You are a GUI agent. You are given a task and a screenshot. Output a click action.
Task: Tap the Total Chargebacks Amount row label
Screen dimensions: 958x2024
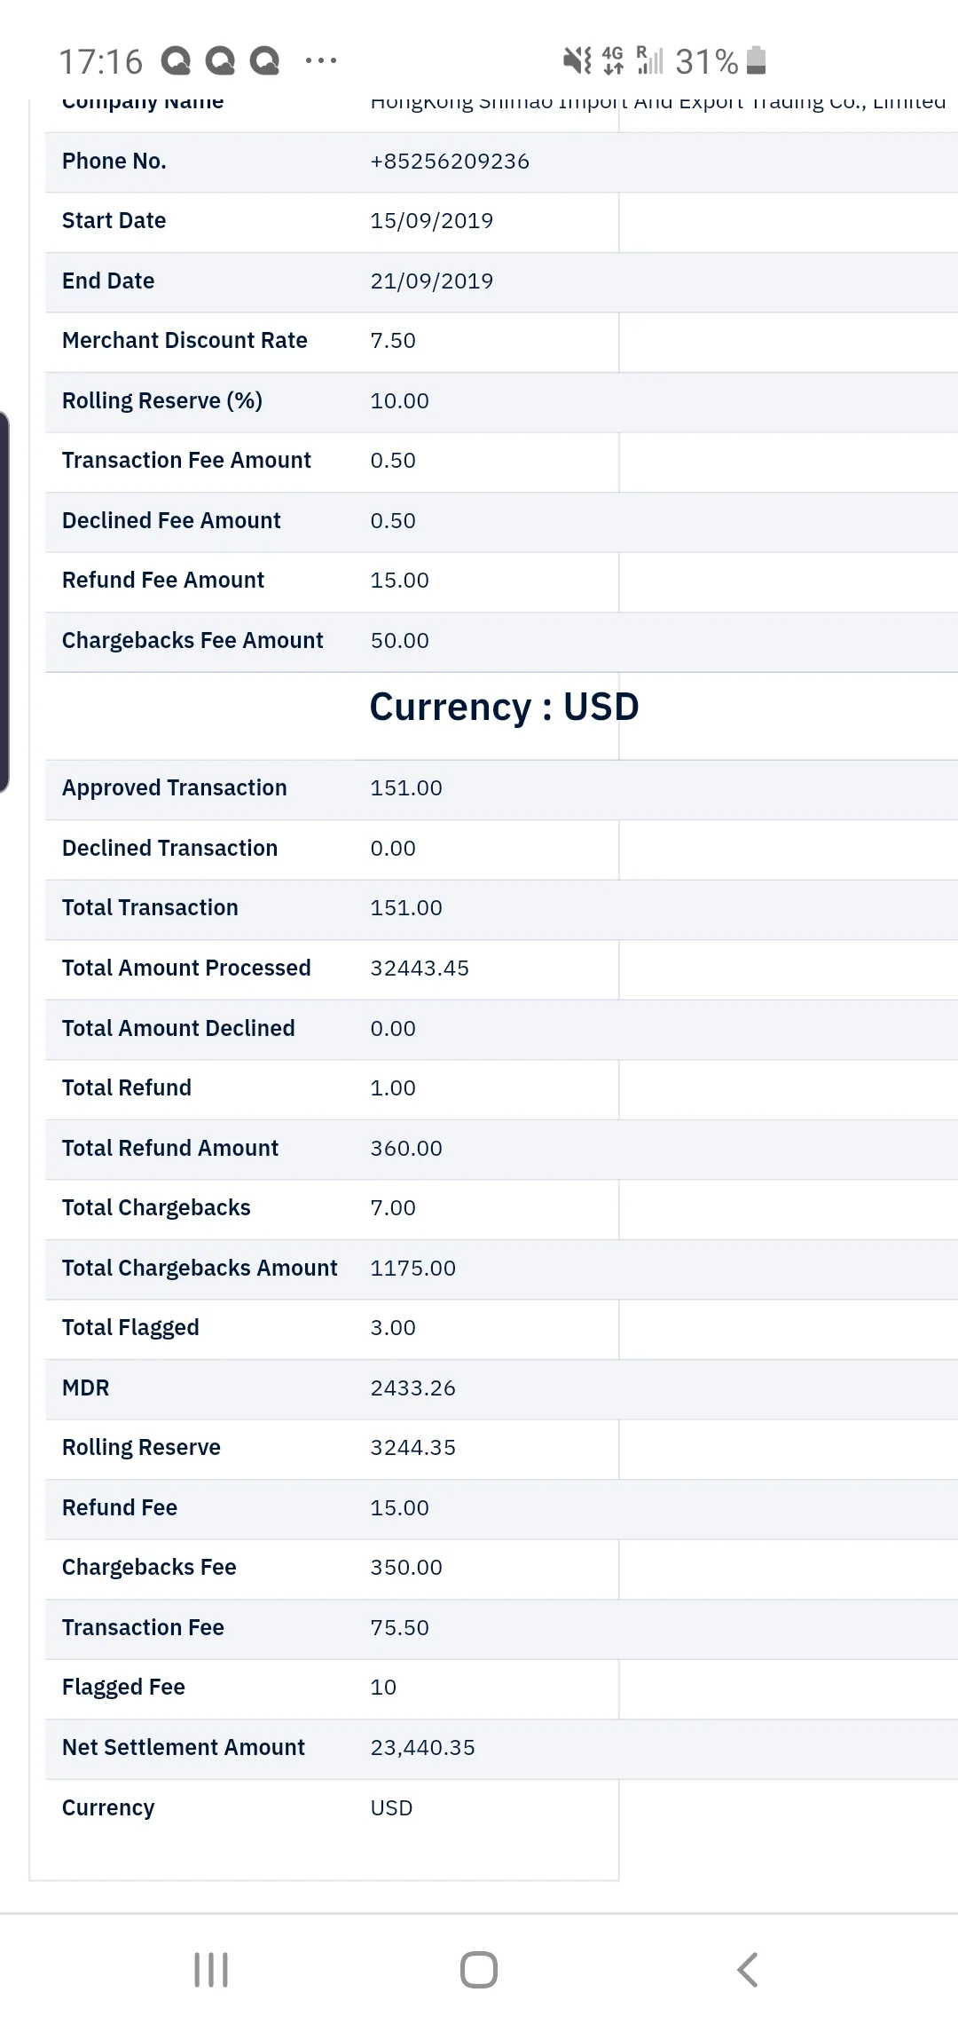click(x=200, y=1268)
